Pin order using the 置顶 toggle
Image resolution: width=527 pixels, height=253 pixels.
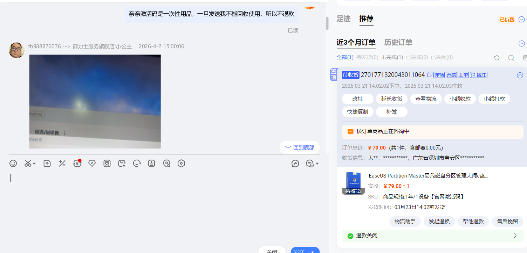333,75
